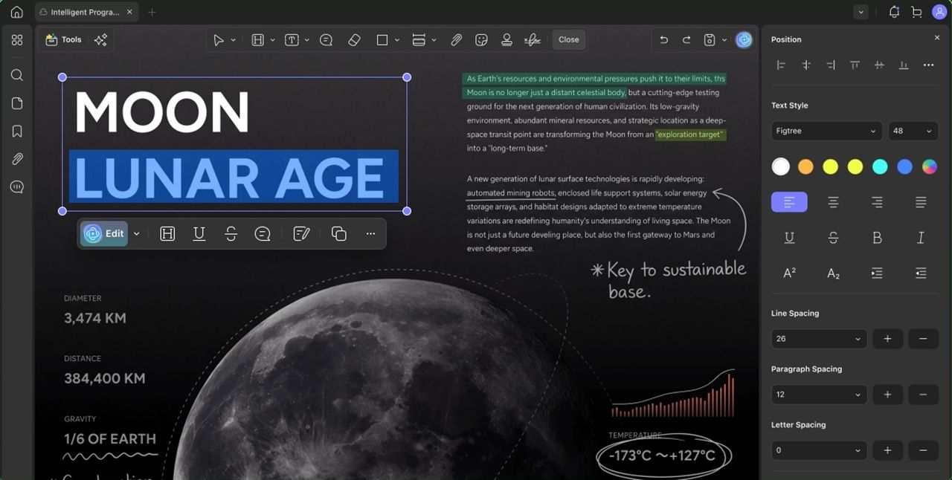Select the measure ruler tool

(419, 40)
